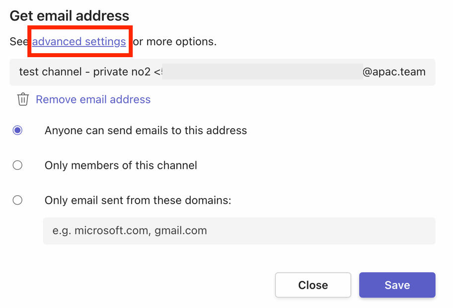Viewport: 453px width, 308px height.
Task: Select the delete icon beside Remove email address
Action: click(23, 99)
